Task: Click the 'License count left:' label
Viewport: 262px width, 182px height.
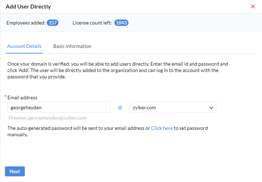Action: coord(92,23)
